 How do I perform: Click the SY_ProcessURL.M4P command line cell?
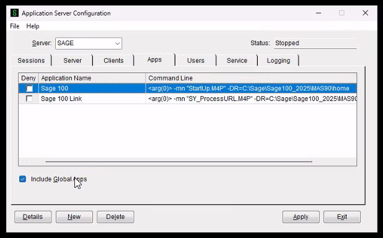(x=251, y=99)
